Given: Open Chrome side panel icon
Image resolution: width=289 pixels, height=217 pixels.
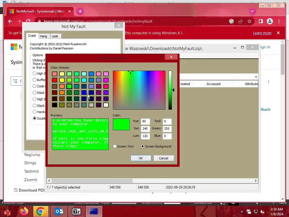Looking at the screenshot, I should [260, 21].
